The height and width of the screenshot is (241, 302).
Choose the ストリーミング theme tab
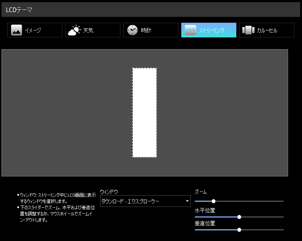click(208, 30)
